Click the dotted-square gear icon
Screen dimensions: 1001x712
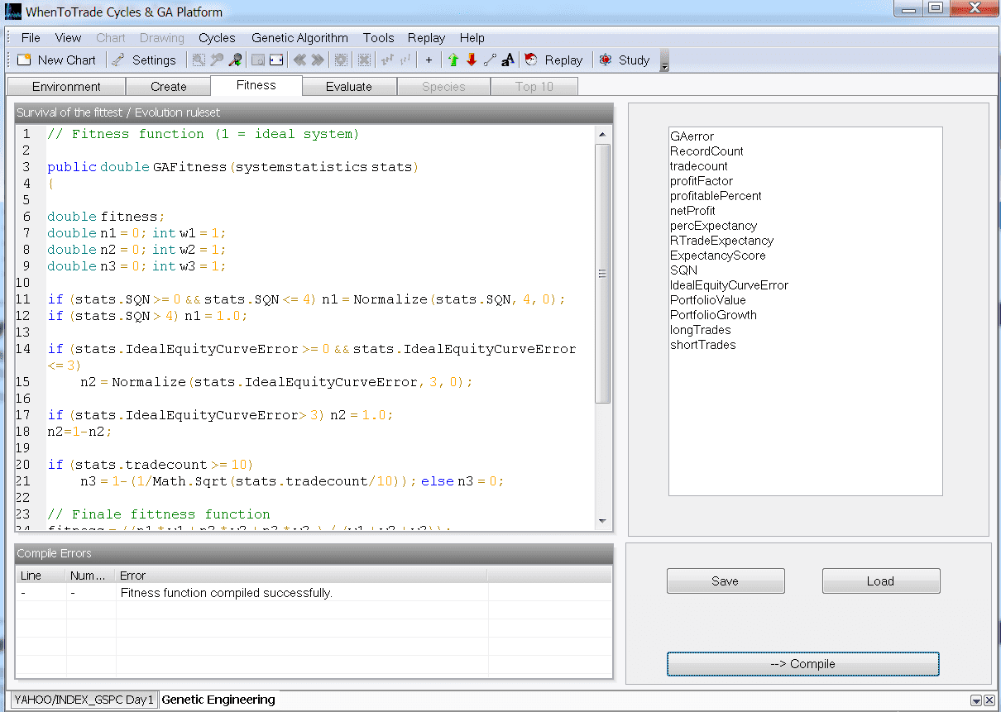point(340,60)
